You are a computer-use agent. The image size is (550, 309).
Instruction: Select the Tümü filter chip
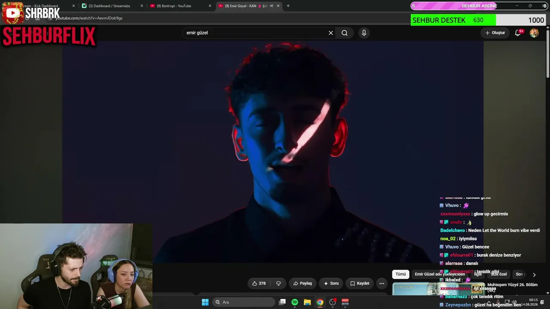point(400,274)
